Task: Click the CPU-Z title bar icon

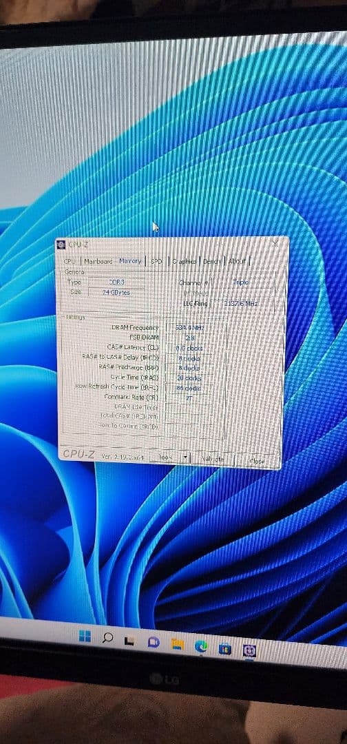Action: (61, 245)
